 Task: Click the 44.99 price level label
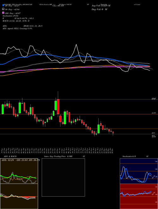pyautogui.click(x=154, y=113)
